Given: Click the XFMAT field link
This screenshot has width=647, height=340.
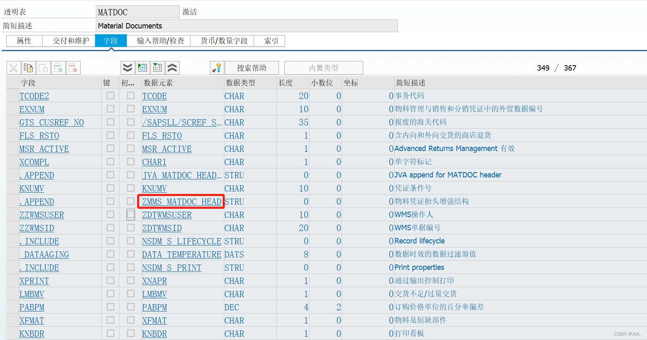Looking at the screenshot, I should (x=32, y=321).
